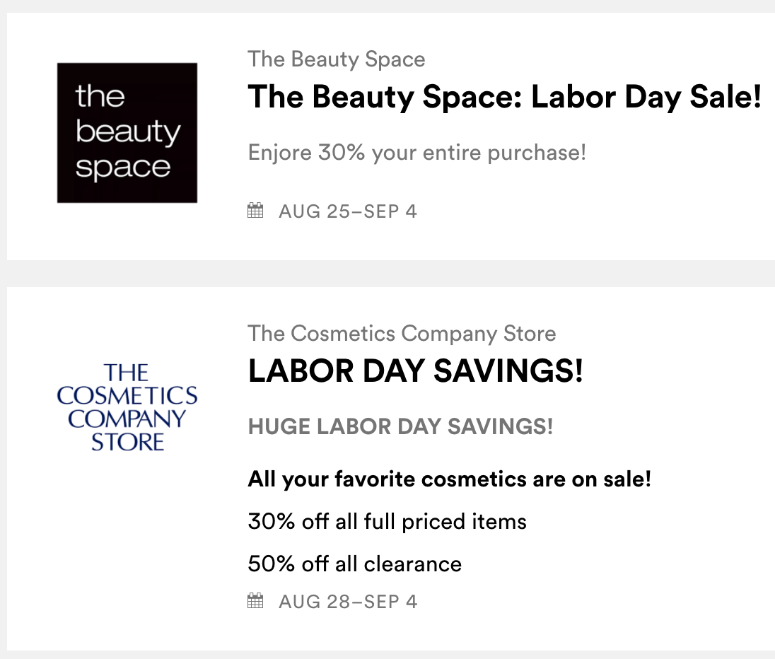Click the AUG 25–SEP 4 date range
The height and width of the screenshot is (659, 775).
(348, 211)
